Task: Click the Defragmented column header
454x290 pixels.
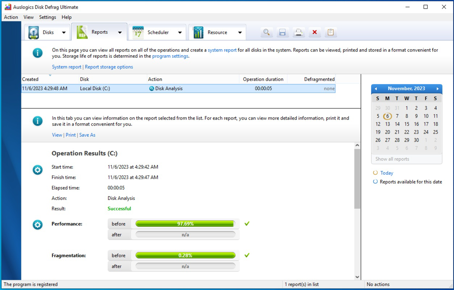Action: pyautogui.click(x=311, y=79)
